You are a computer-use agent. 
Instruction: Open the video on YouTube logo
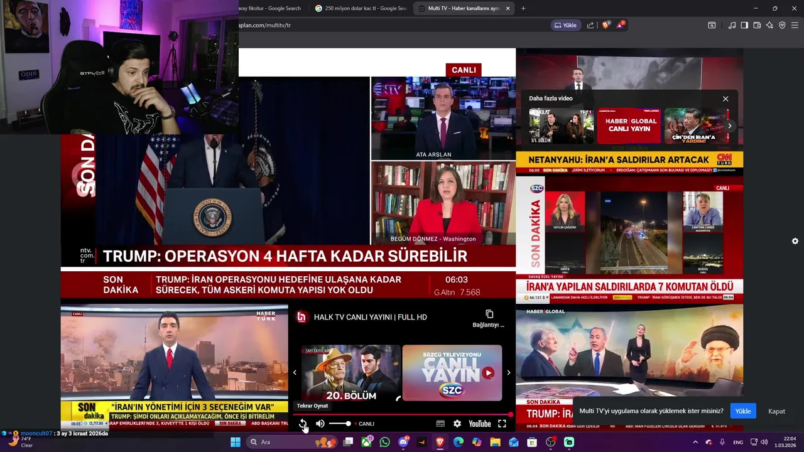point(479,424)
